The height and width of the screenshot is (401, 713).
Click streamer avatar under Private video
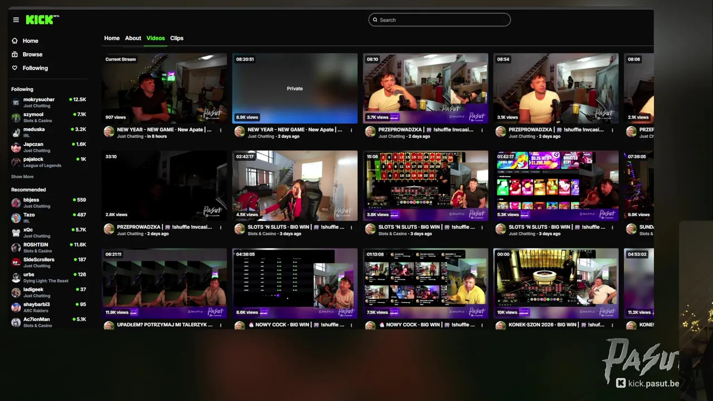coord(240,131)
